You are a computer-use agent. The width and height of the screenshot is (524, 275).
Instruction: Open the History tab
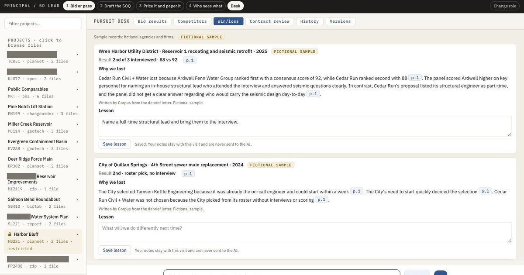click(x=310, y=21)
